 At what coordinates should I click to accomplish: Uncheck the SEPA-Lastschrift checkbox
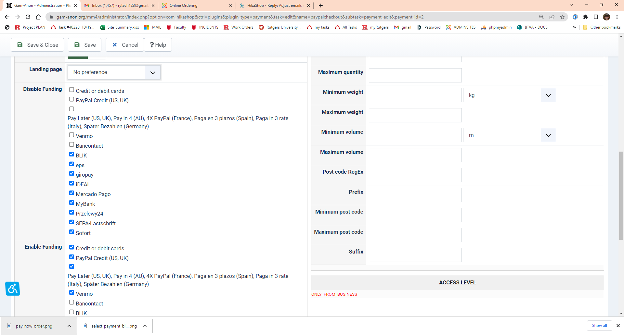pos(71,222)
